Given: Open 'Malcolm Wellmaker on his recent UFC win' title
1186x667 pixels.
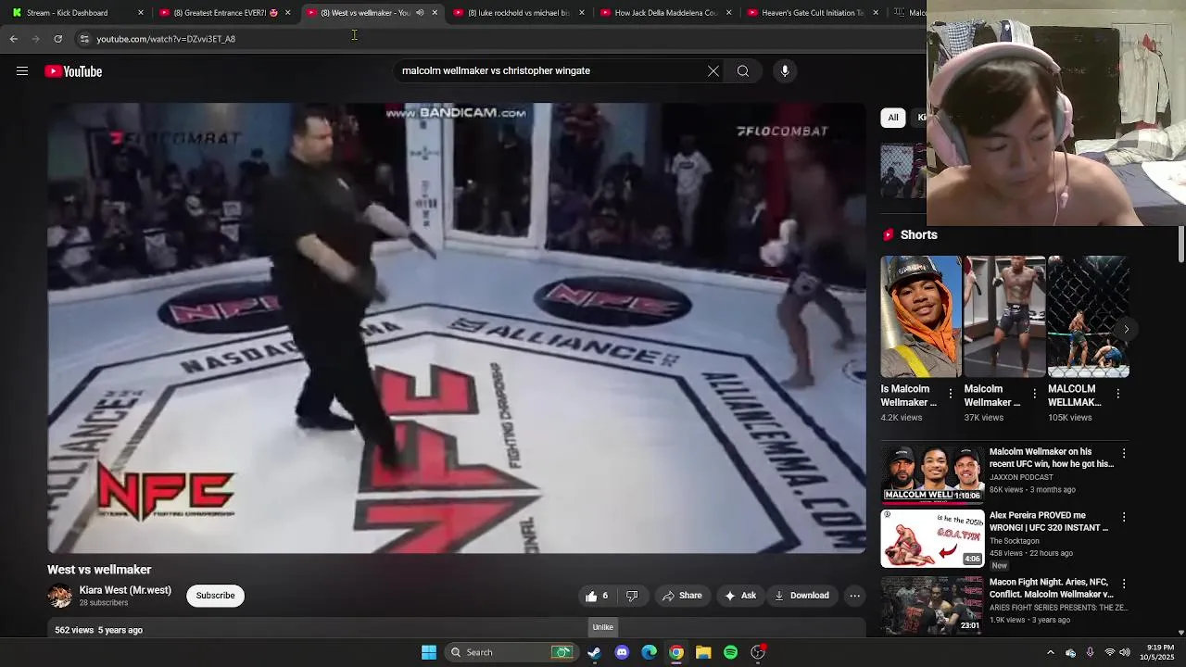Looking at the screenshot, I should (x=1052, y=458).
